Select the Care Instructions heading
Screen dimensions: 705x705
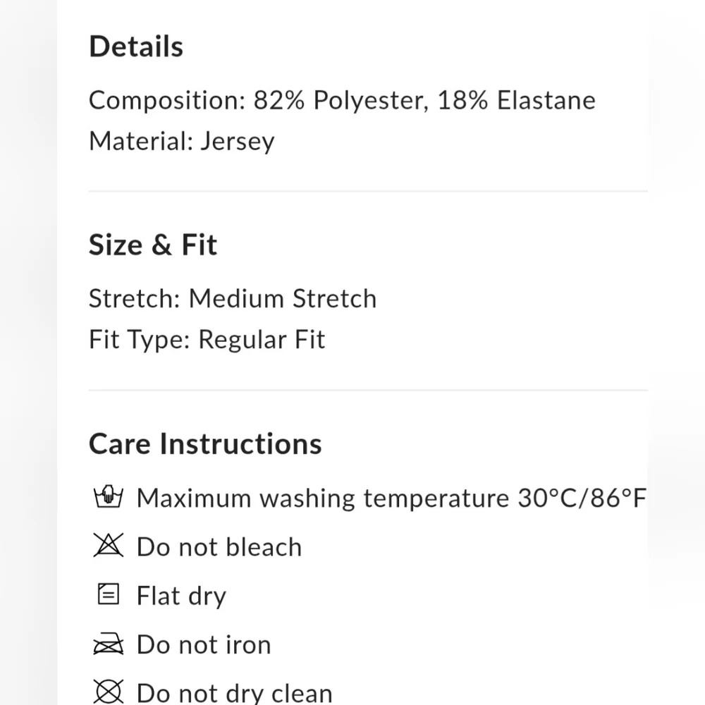coord(205,443)
